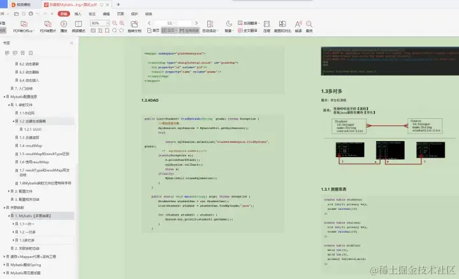The width and height of the screenshot is (459, 279).
Task: Click the actual size fit icon below zoom
Action: coord(93,31)
